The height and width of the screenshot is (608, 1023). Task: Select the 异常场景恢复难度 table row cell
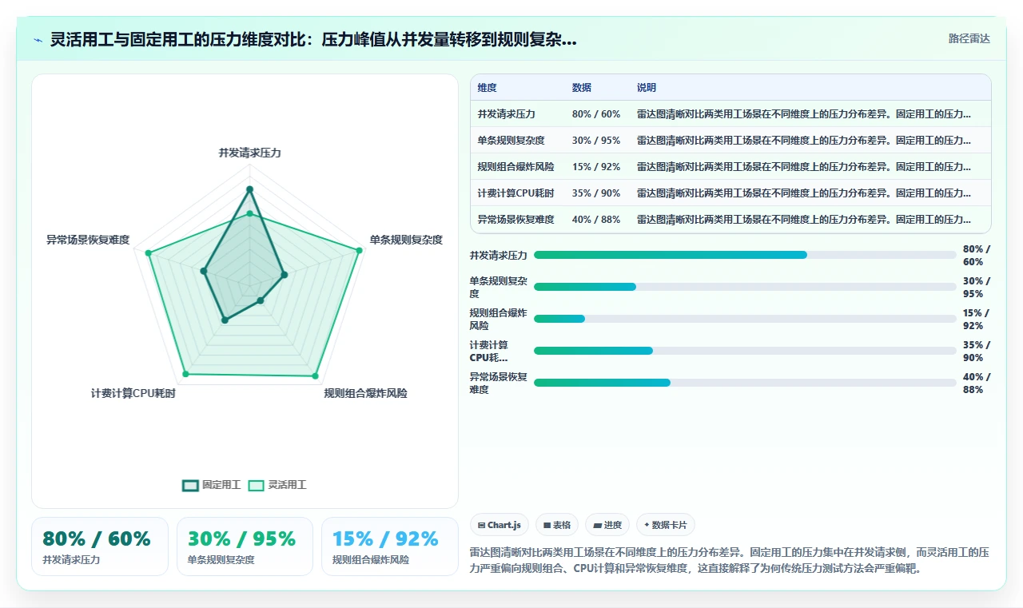tap(516, 220)
